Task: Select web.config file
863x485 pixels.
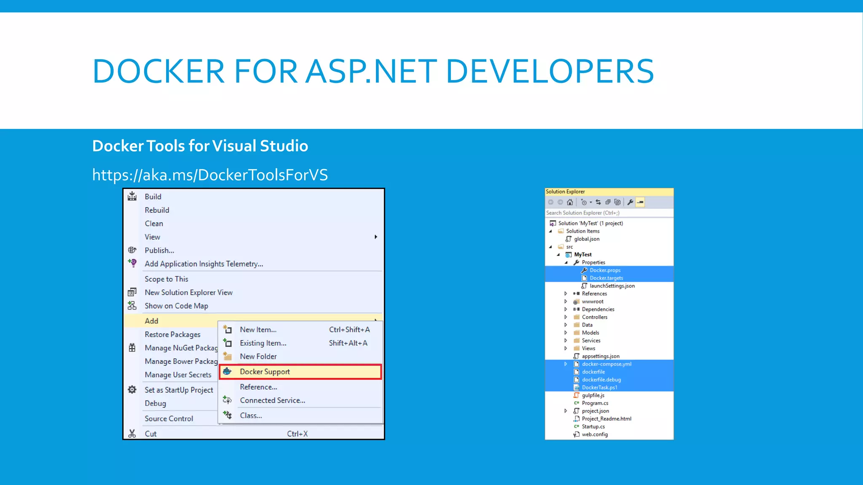Action: 594,434
